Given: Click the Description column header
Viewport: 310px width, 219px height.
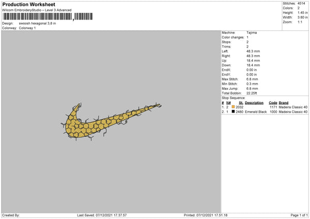Looking at the screenshot, I should 254,103.
